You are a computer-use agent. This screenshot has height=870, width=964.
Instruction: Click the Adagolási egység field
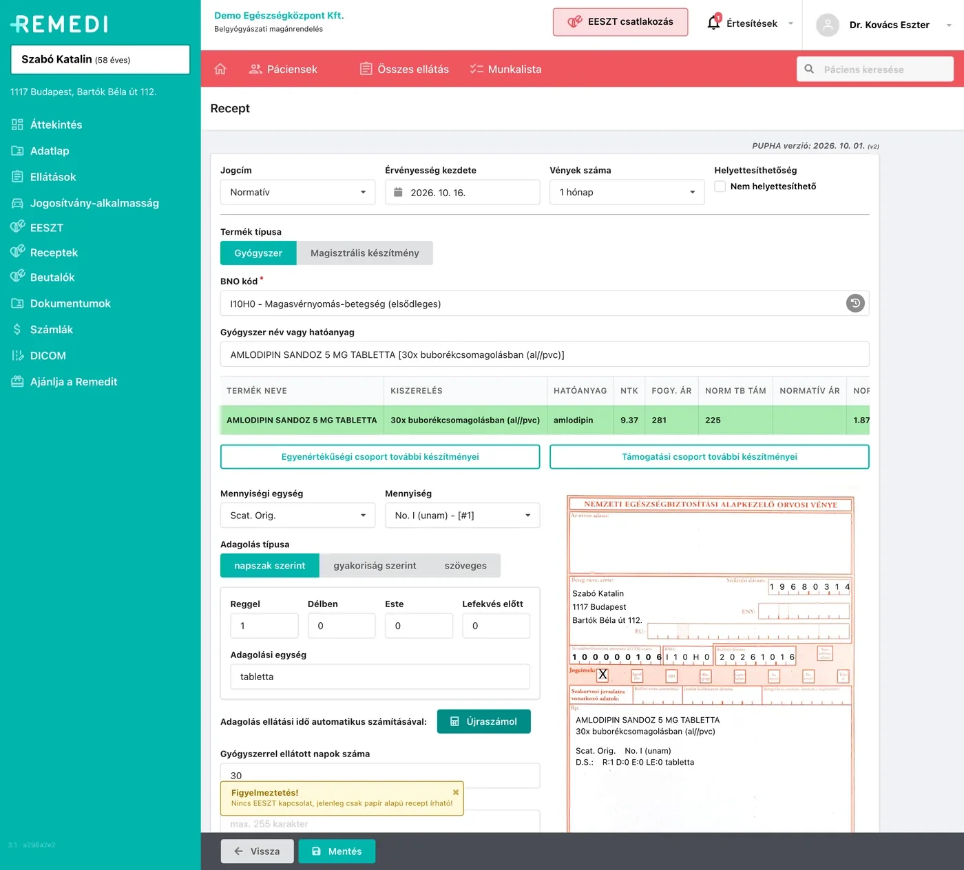pyautogui.click(x=380, y=677)
